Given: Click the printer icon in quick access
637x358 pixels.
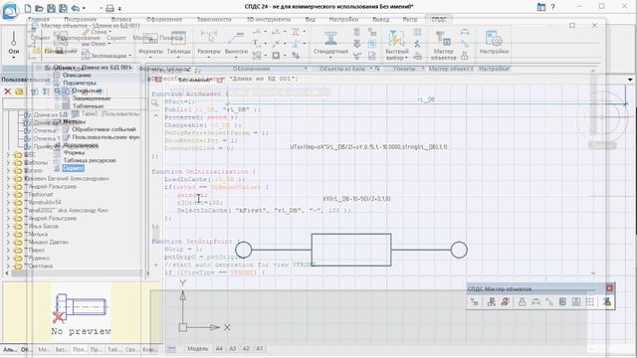Looking at the screenshot, I should pyautogui.click(x=109, y=8).
